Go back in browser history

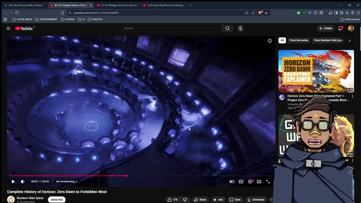(6, 13)
